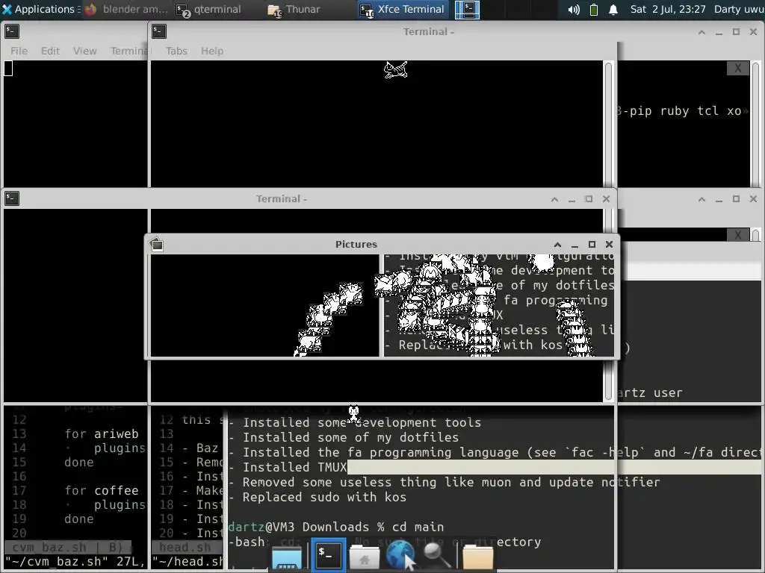The image size is (765, 573).
Task: Click the 'artz user' text in right pane
Action: point(651,392)
